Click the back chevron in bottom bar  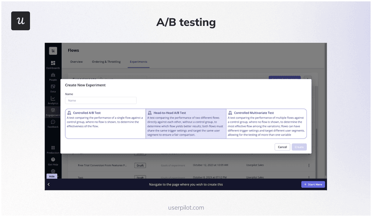pyautogui.click(x=49, y=184)
